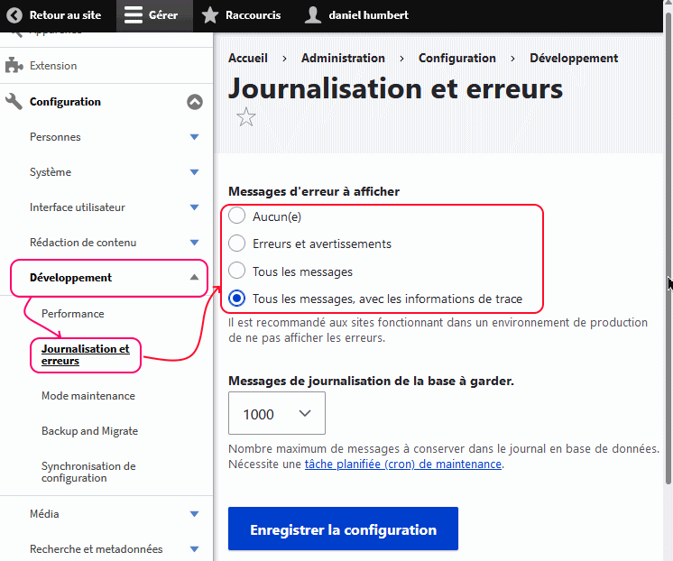The width and height of the screenshot is (673, 561).
Task: Open Synchronisation de configuration link
Action: (88, 472)
